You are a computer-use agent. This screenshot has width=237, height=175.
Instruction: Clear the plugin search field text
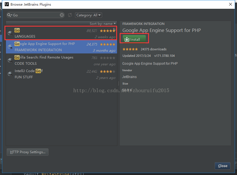pos(62,15)
